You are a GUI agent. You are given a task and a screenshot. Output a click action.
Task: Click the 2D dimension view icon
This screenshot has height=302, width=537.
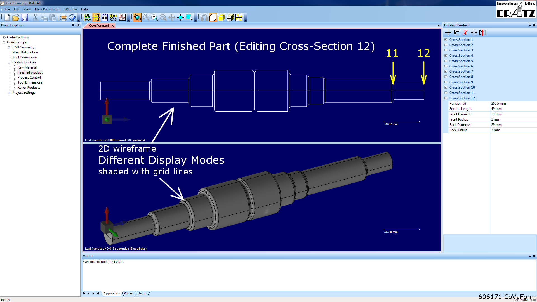[204, 18]
